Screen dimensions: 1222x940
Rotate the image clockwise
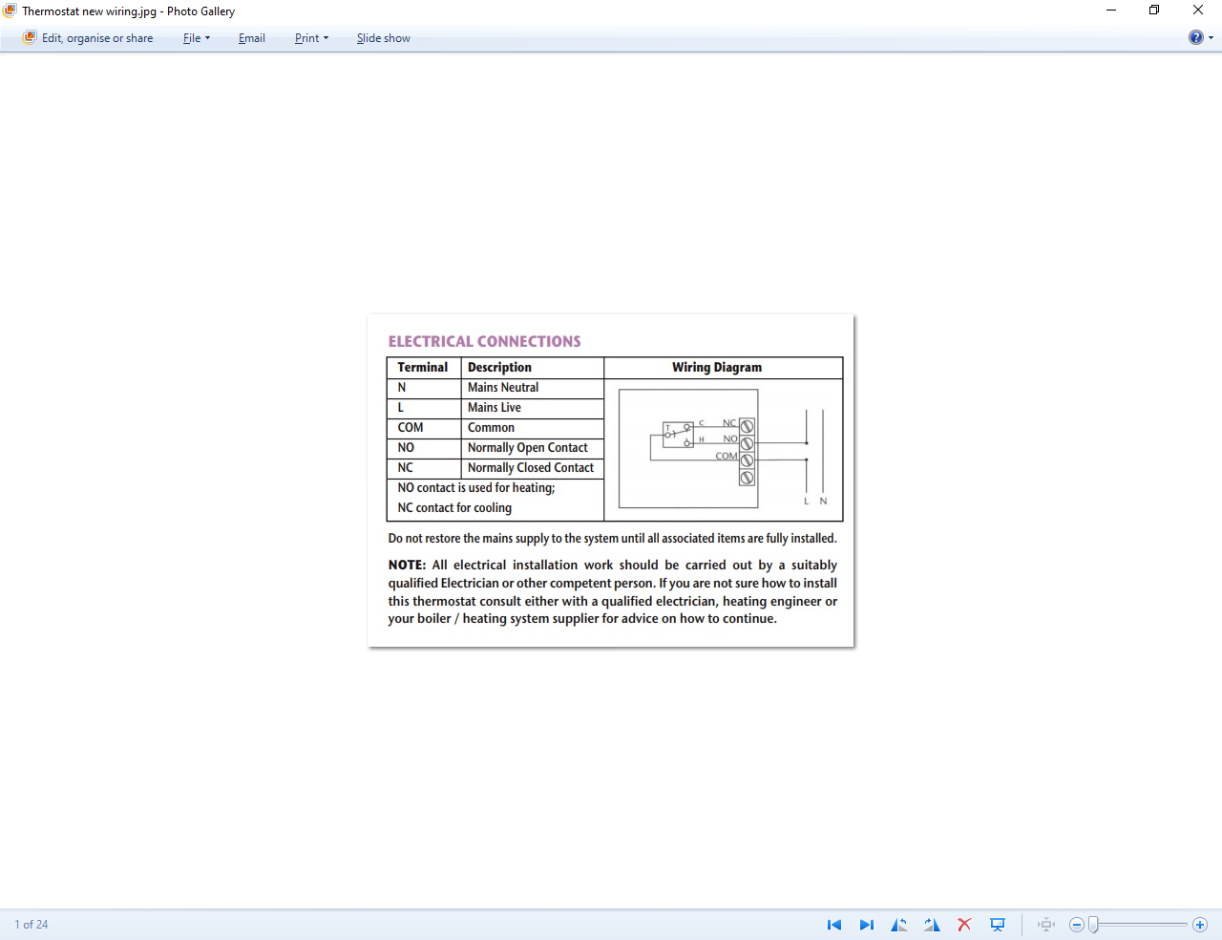click(x=932, y=925)
